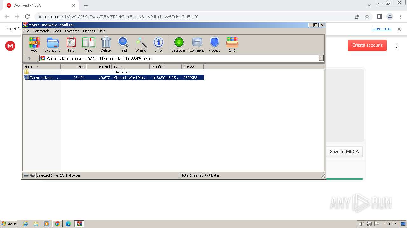The height and width of the screenshot is (228, 407).
Task: Open the Tools menu
Action: [57, 31]
